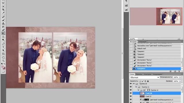Select the Quick Selection tool
The width and height of the screenshot is (184, 103).
tap(3, 6)
